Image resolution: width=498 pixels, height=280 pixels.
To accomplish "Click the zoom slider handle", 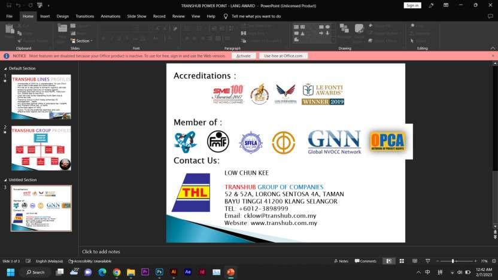I will [x=453, y=261].
